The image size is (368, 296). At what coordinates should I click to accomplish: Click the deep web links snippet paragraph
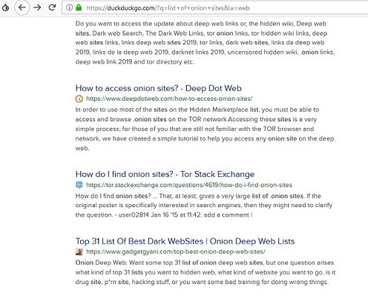(205, 43)
